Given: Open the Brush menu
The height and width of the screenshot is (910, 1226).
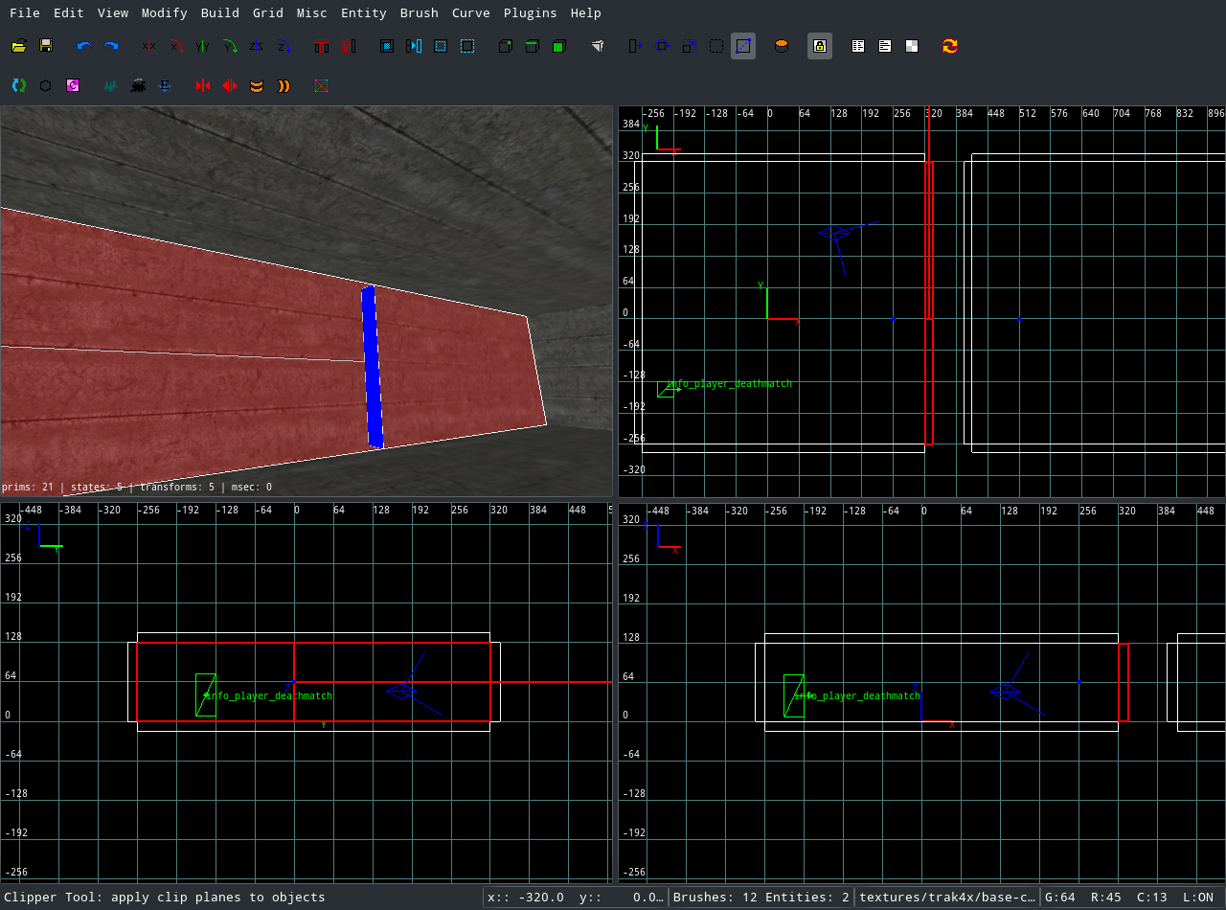Looking at the screenshot, I should (419, 12).
